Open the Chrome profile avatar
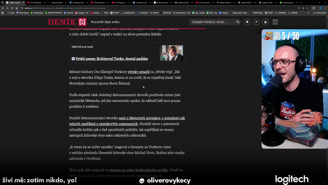 click(320, 8)
